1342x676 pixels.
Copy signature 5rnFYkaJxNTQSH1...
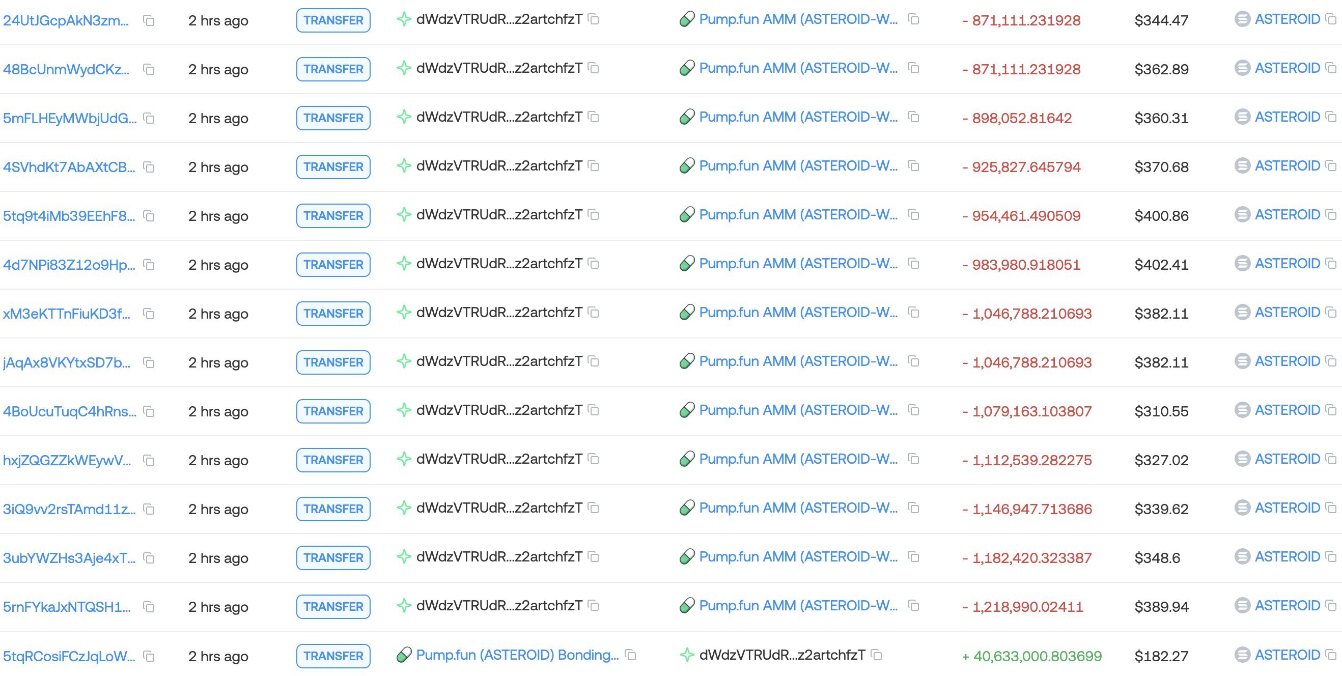(149, 607)
